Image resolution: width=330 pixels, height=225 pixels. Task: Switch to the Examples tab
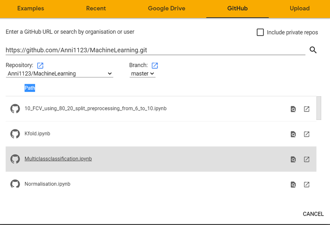point(31,8)
